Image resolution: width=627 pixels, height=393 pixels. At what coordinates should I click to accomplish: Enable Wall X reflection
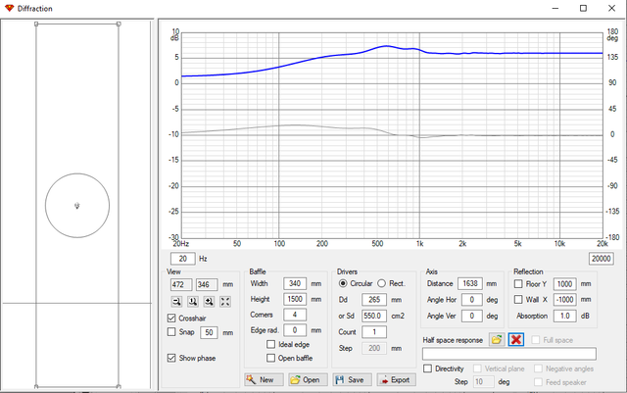click(x=518, y=299)
